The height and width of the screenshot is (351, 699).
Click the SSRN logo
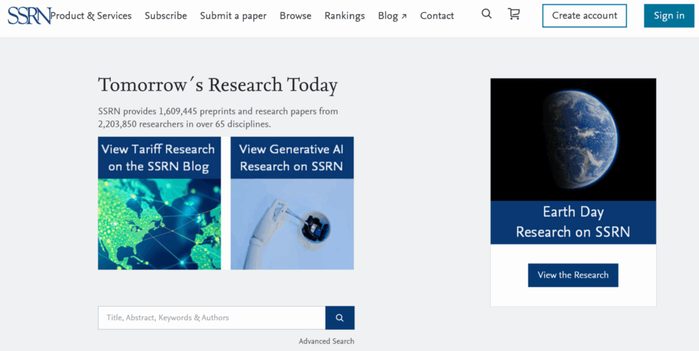(x=29, y=16)
